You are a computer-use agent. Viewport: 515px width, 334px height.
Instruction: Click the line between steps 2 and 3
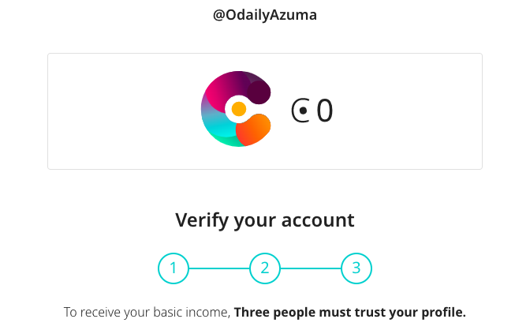pos(311,268)
